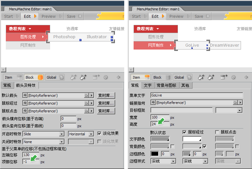Image resolution: width=252 pixels, height=169 pixels.
Task: Pick the black 边框颜色 swatch
Action: pyautogui.click(x=155, y=154)
